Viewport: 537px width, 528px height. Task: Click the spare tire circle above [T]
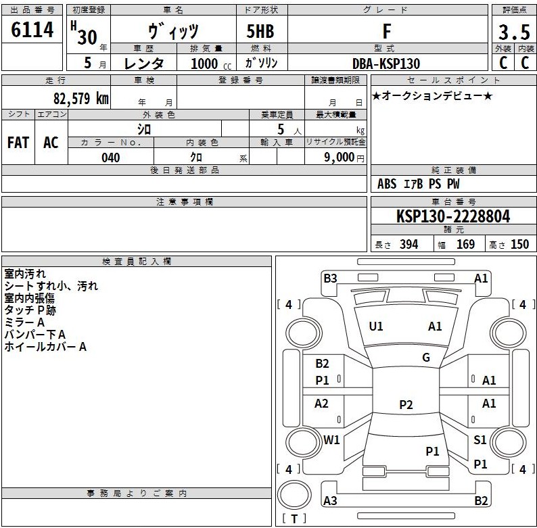[294, 495]
